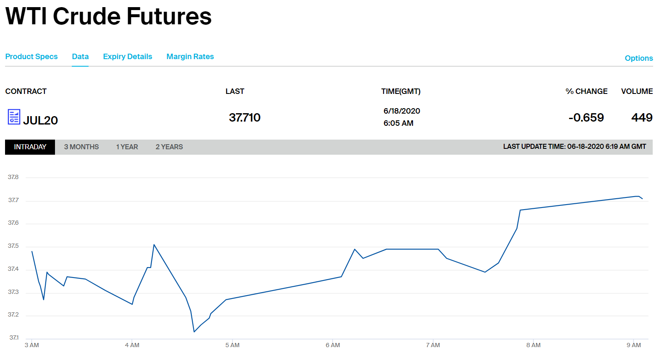Viewport: 659px width, 353px height.
Task: Click the 37.8 y-axis label
Action: tap(13, 177)
